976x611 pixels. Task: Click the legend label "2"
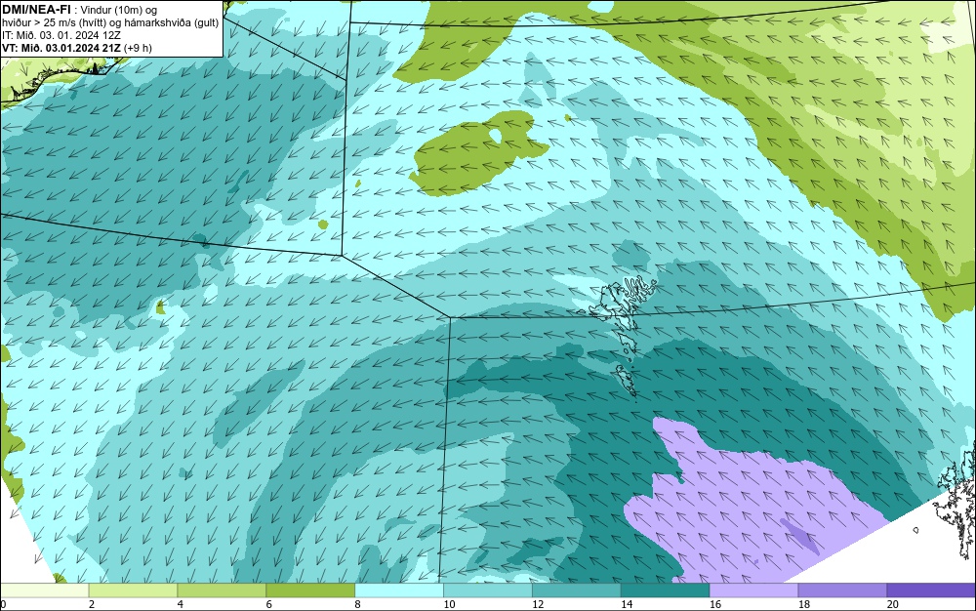pyautogui.click(x=92, y=604)
